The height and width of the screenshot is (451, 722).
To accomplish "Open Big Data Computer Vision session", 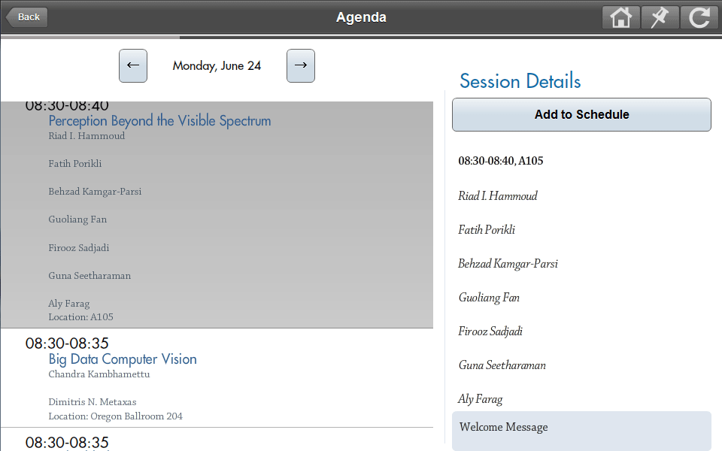I will coord(123,359).
